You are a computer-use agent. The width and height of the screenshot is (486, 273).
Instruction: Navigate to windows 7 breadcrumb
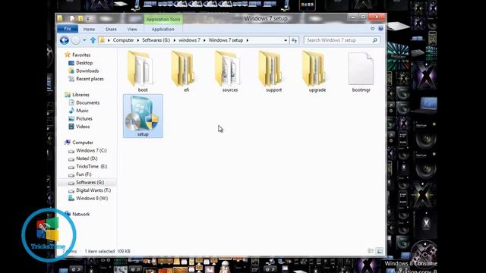[189, 40]
